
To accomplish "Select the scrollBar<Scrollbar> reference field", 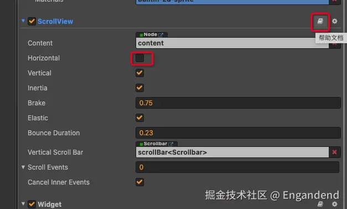I will tap(232, 152).
